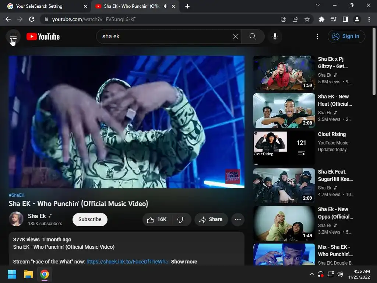Toggle Chrome side panel

pyautogui.click(x=345, y=19)
